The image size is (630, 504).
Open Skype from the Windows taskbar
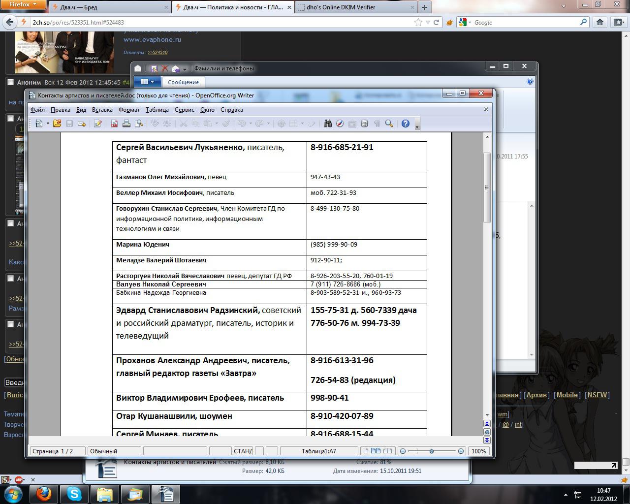(74, 494)
